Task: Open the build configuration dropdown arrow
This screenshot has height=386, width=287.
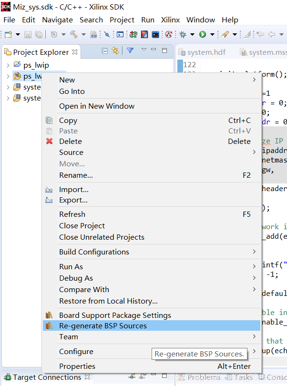Action: point(63,34)
